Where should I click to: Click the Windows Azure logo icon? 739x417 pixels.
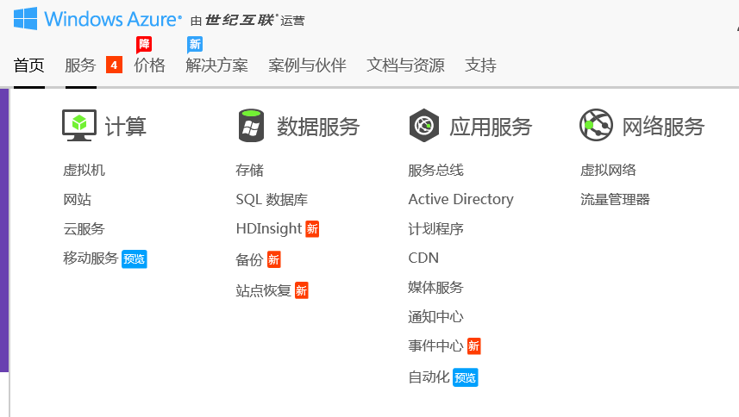click(x=26, y=19)
